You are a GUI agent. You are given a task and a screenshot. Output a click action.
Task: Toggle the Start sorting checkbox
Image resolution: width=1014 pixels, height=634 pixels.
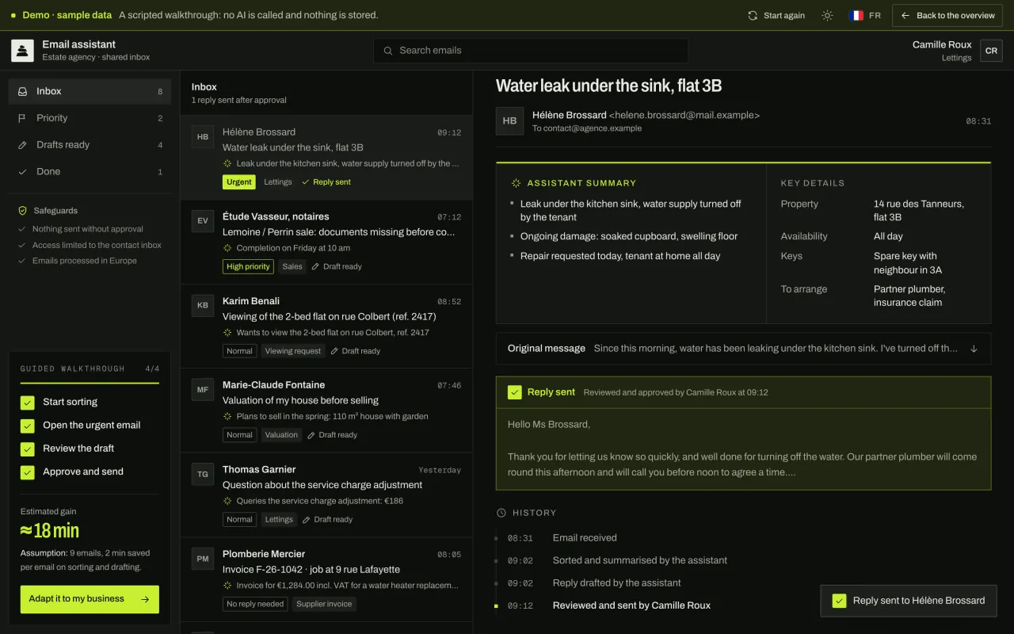pos(28,403)
